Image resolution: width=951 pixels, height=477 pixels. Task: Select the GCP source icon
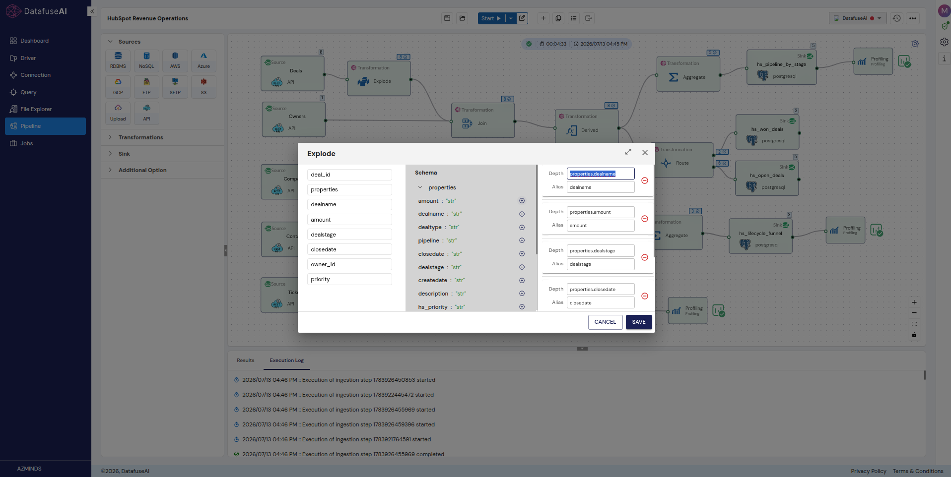118,86
